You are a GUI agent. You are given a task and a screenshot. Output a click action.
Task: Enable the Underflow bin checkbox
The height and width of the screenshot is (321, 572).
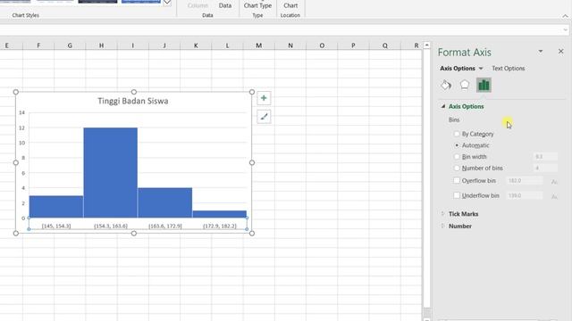pyautogui.click(x=457, y=195)
